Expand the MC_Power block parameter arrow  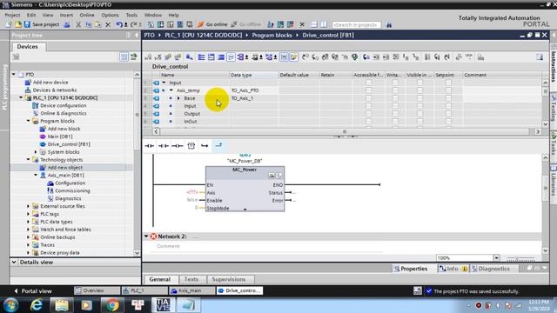pyautogui.click(x=245, y=210)
